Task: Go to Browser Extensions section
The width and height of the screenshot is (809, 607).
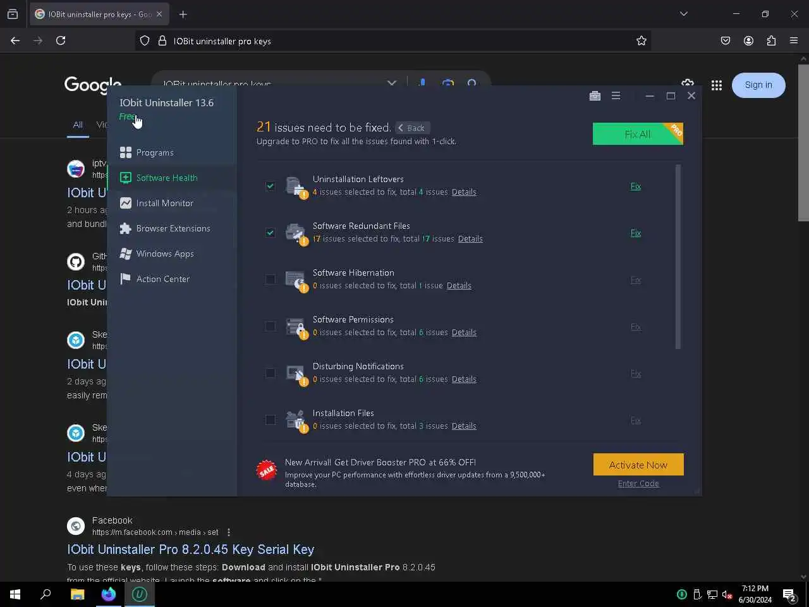Action: tap(172, 228)
